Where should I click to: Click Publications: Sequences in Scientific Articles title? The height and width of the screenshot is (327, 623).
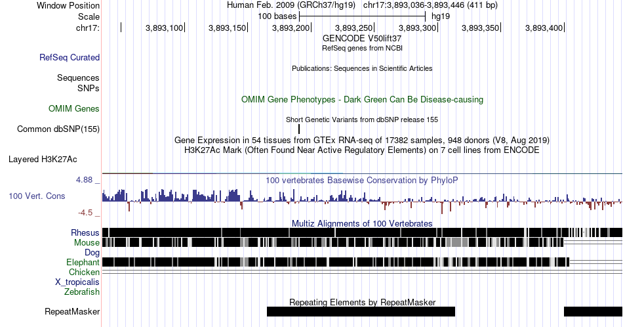tap(362, 68)
